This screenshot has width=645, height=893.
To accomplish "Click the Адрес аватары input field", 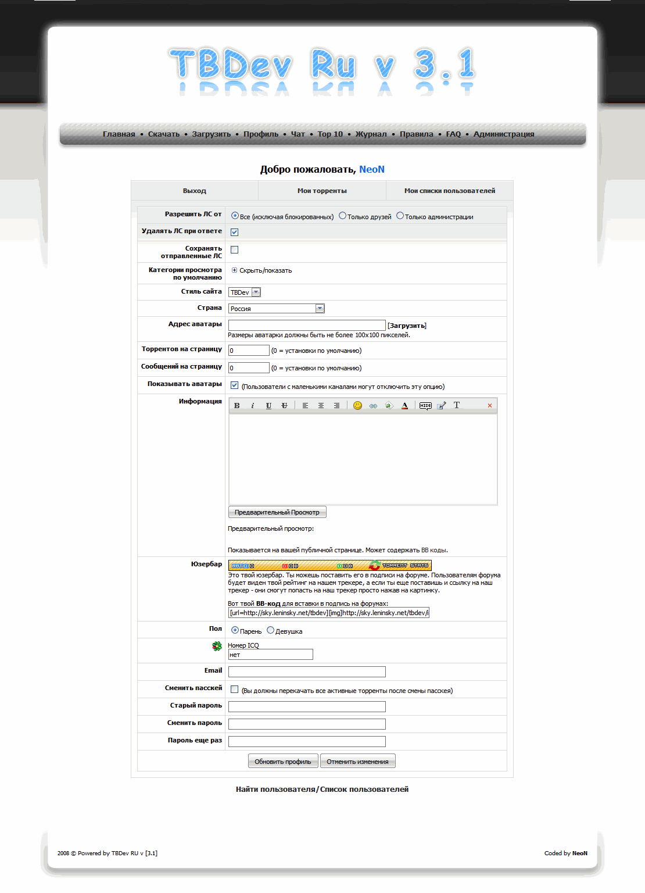I will 307,325.
